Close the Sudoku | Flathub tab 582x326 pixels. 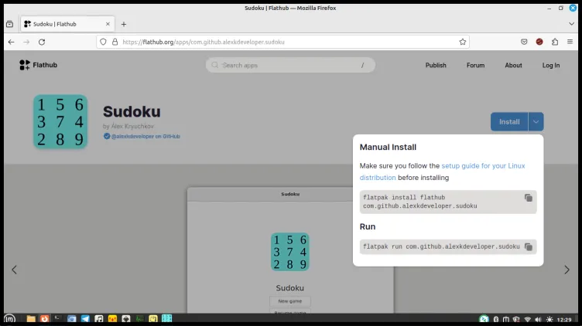pyautogui.click(x=108, y=24)
